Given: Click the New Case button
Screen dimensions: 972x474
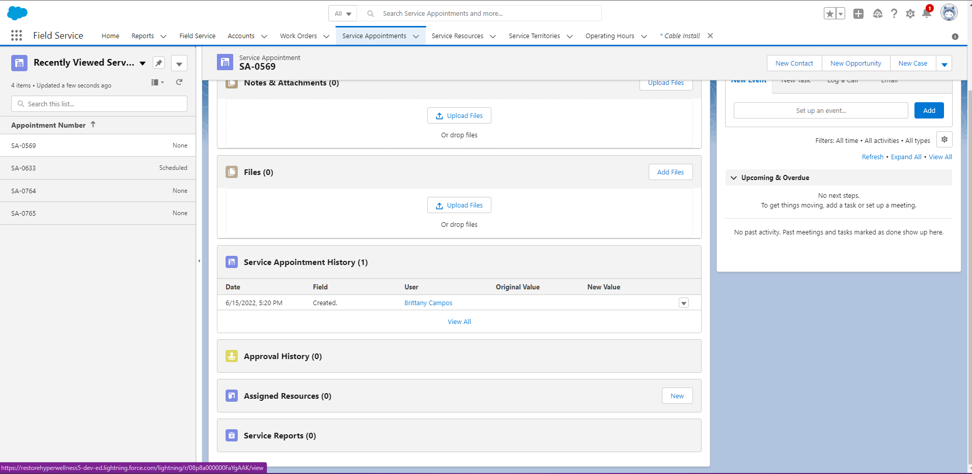Looking at the screenshot, I should [913, 64].
